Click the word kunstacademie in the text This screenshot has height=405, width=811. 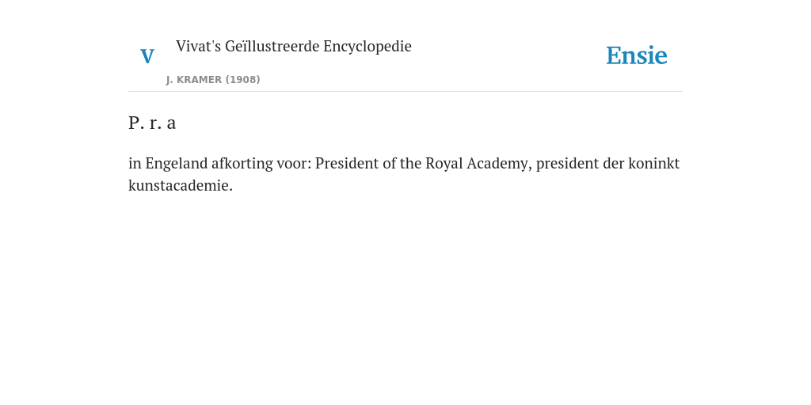181,185
